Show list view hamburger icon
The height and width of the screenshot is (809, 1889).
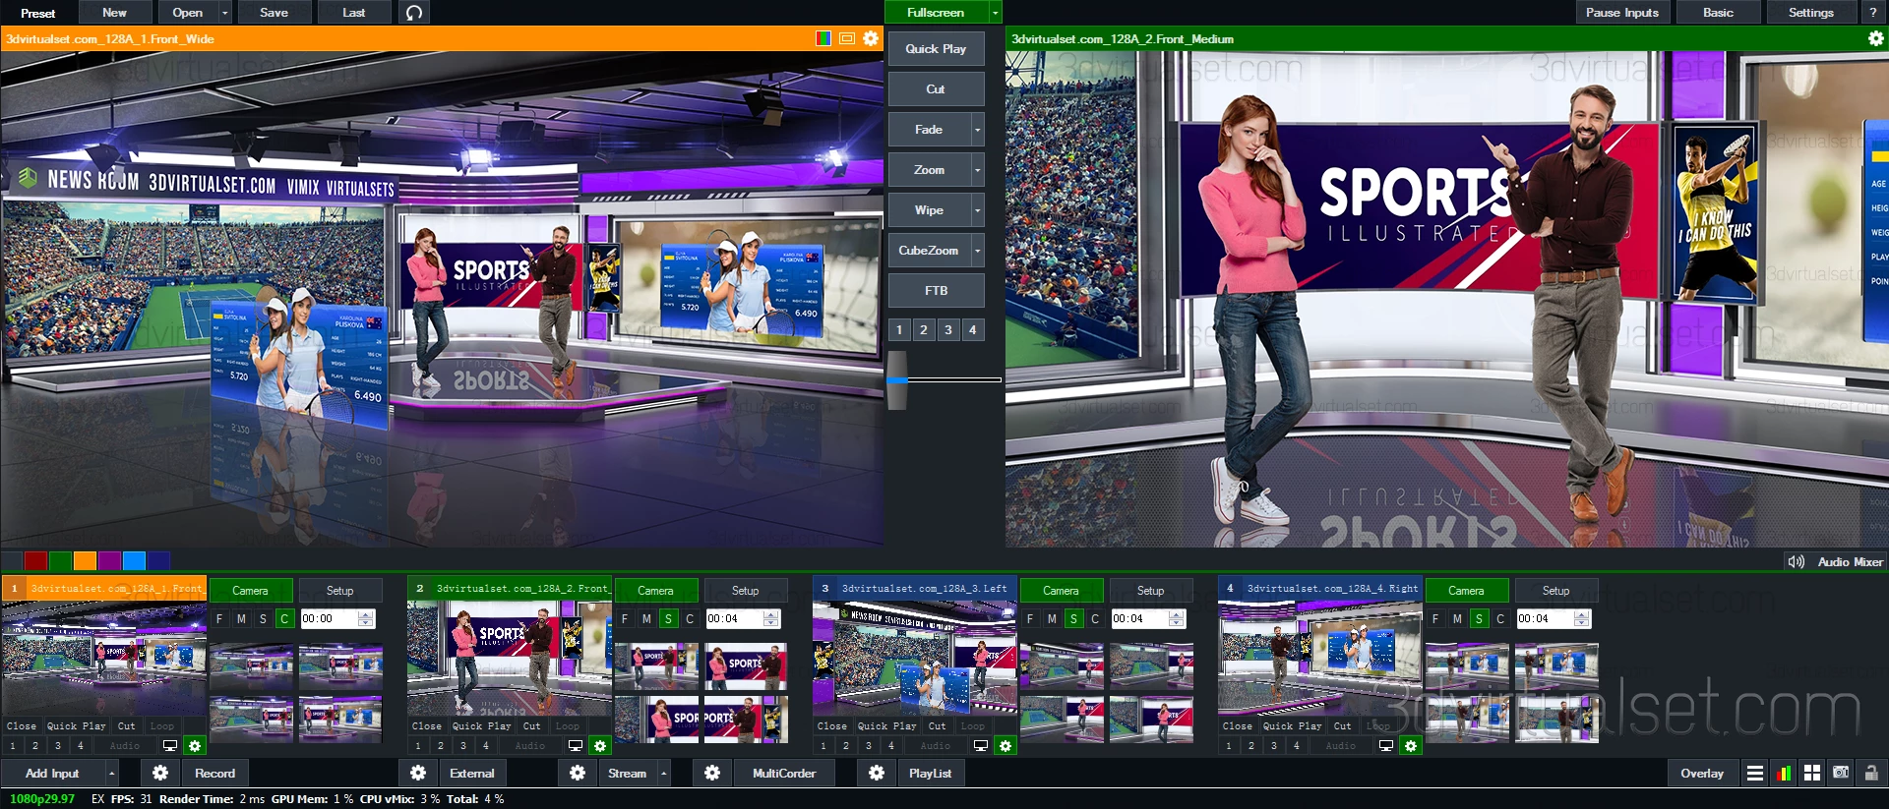(x=1754, y=774)
